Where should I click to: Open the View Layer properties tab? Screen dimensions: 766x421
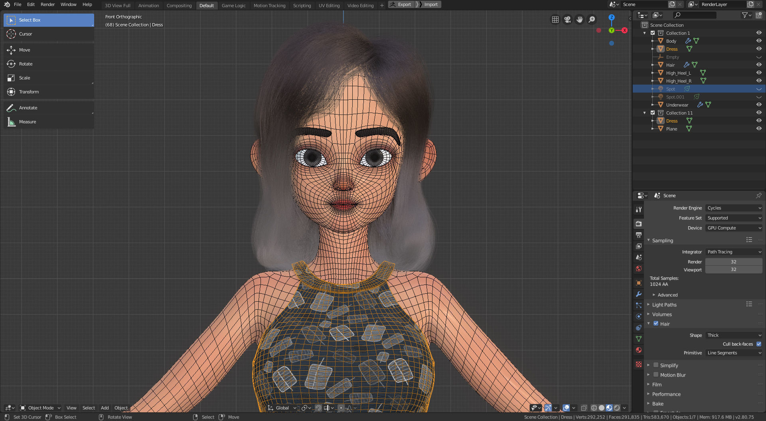pyautogui.click(x=639, y=246)
